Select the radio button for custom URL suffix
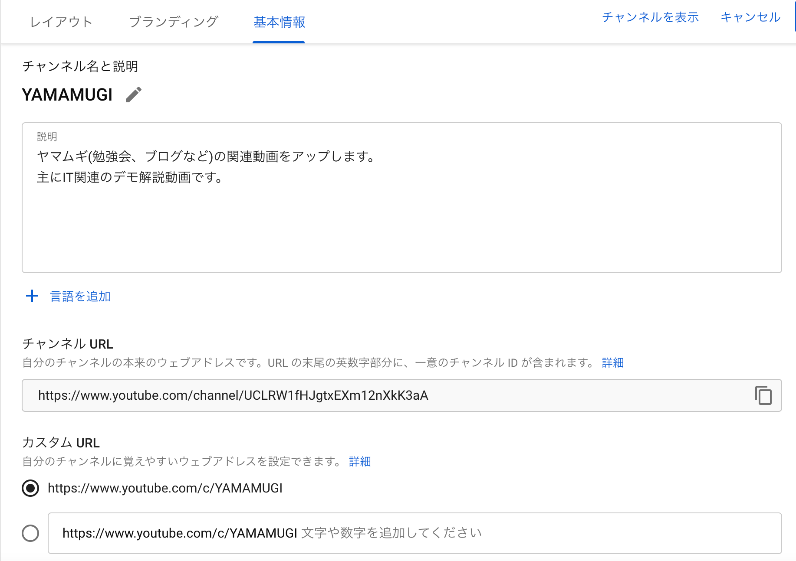Image resolution: width=796 pixels, height=561 pixels. coord(30,533)
